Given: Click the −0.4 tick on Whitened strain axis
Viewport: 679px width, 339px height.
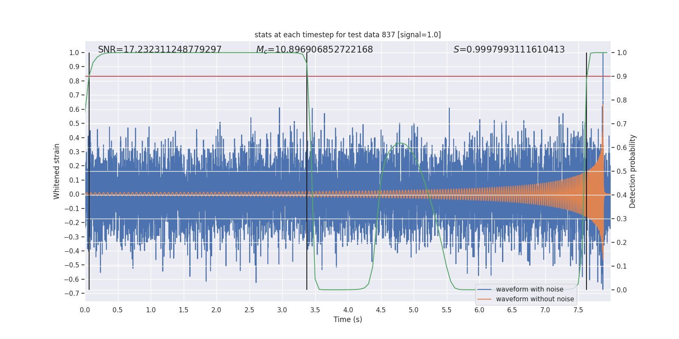Looking at the screenshot, I should coord(72,251).
